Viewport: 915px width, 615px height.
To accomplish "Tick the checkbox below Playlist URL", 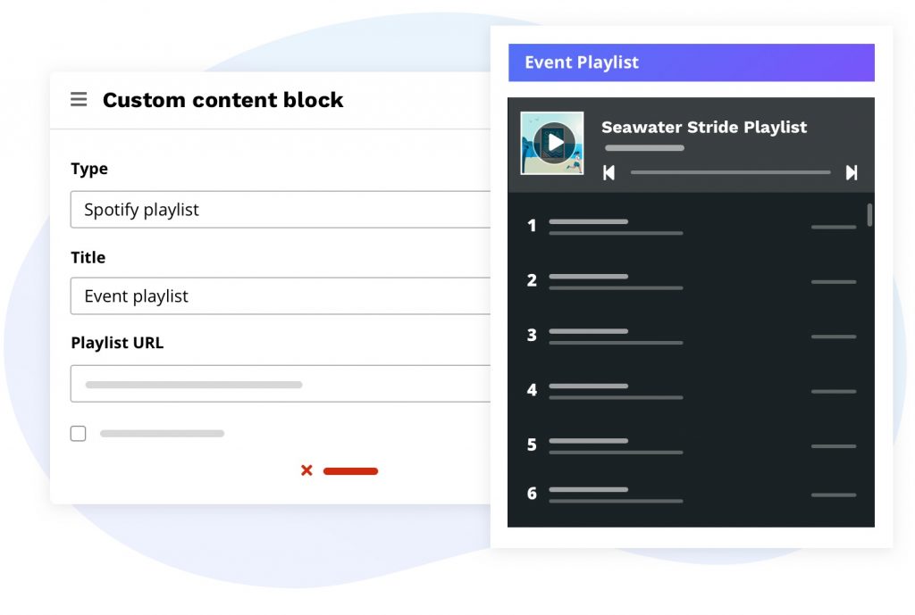I will [79, 434].
